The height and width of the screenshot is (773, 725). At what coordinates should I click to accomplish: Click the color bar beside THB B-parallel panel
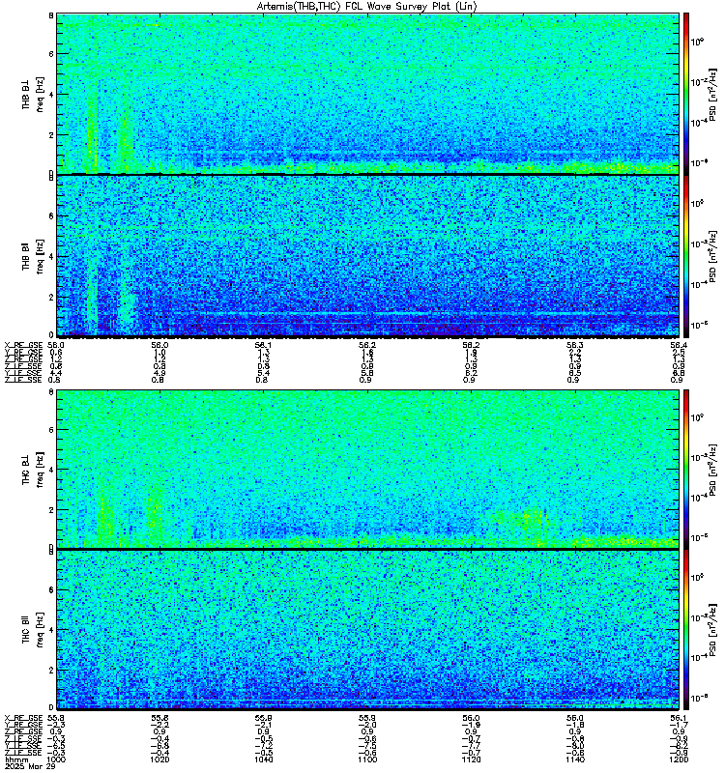click(x=686, y=256)
